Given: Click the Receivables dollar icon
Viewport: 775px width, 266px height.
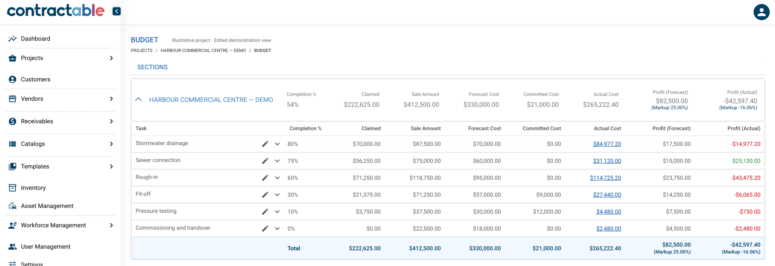Looking at the screenshot, I should pyautogui.click(x=12, y=121).
